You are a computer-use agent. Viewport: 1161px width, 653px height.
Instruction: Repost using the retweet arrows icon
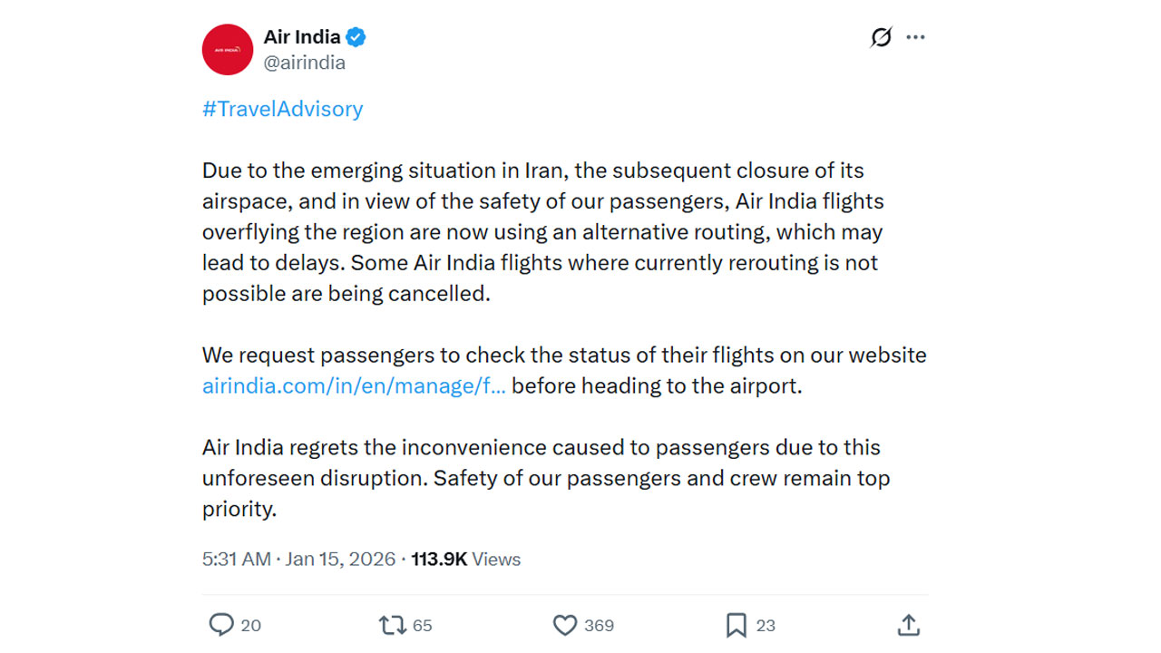click(x=392, y=624)
